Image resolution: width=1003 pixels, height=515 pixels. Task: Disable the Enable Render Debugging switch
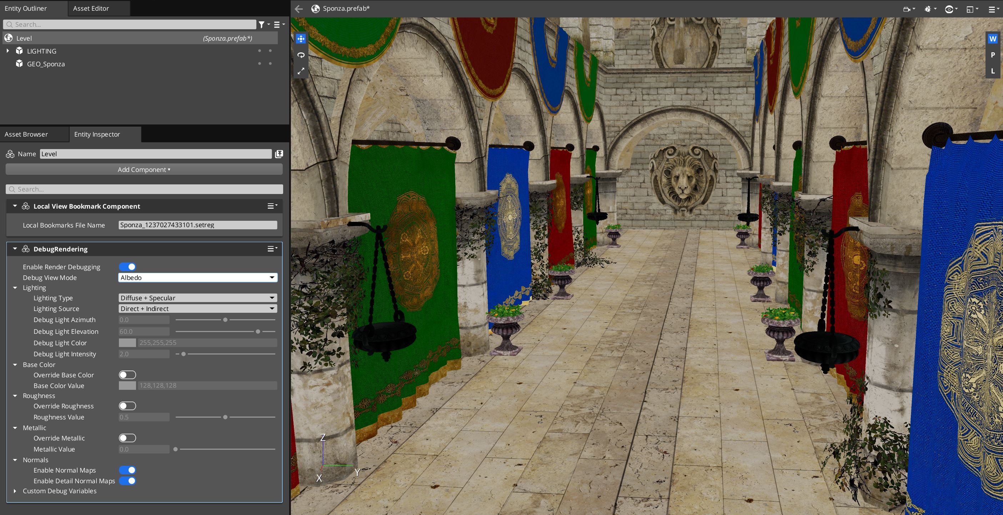(127, 267)
